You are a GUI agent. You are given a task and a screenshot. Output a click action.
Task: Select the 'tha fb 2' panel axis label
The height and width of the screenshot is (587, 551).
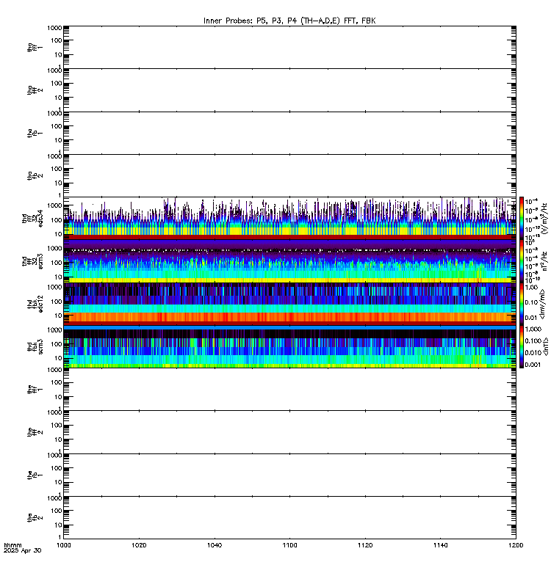pos(35,175)
